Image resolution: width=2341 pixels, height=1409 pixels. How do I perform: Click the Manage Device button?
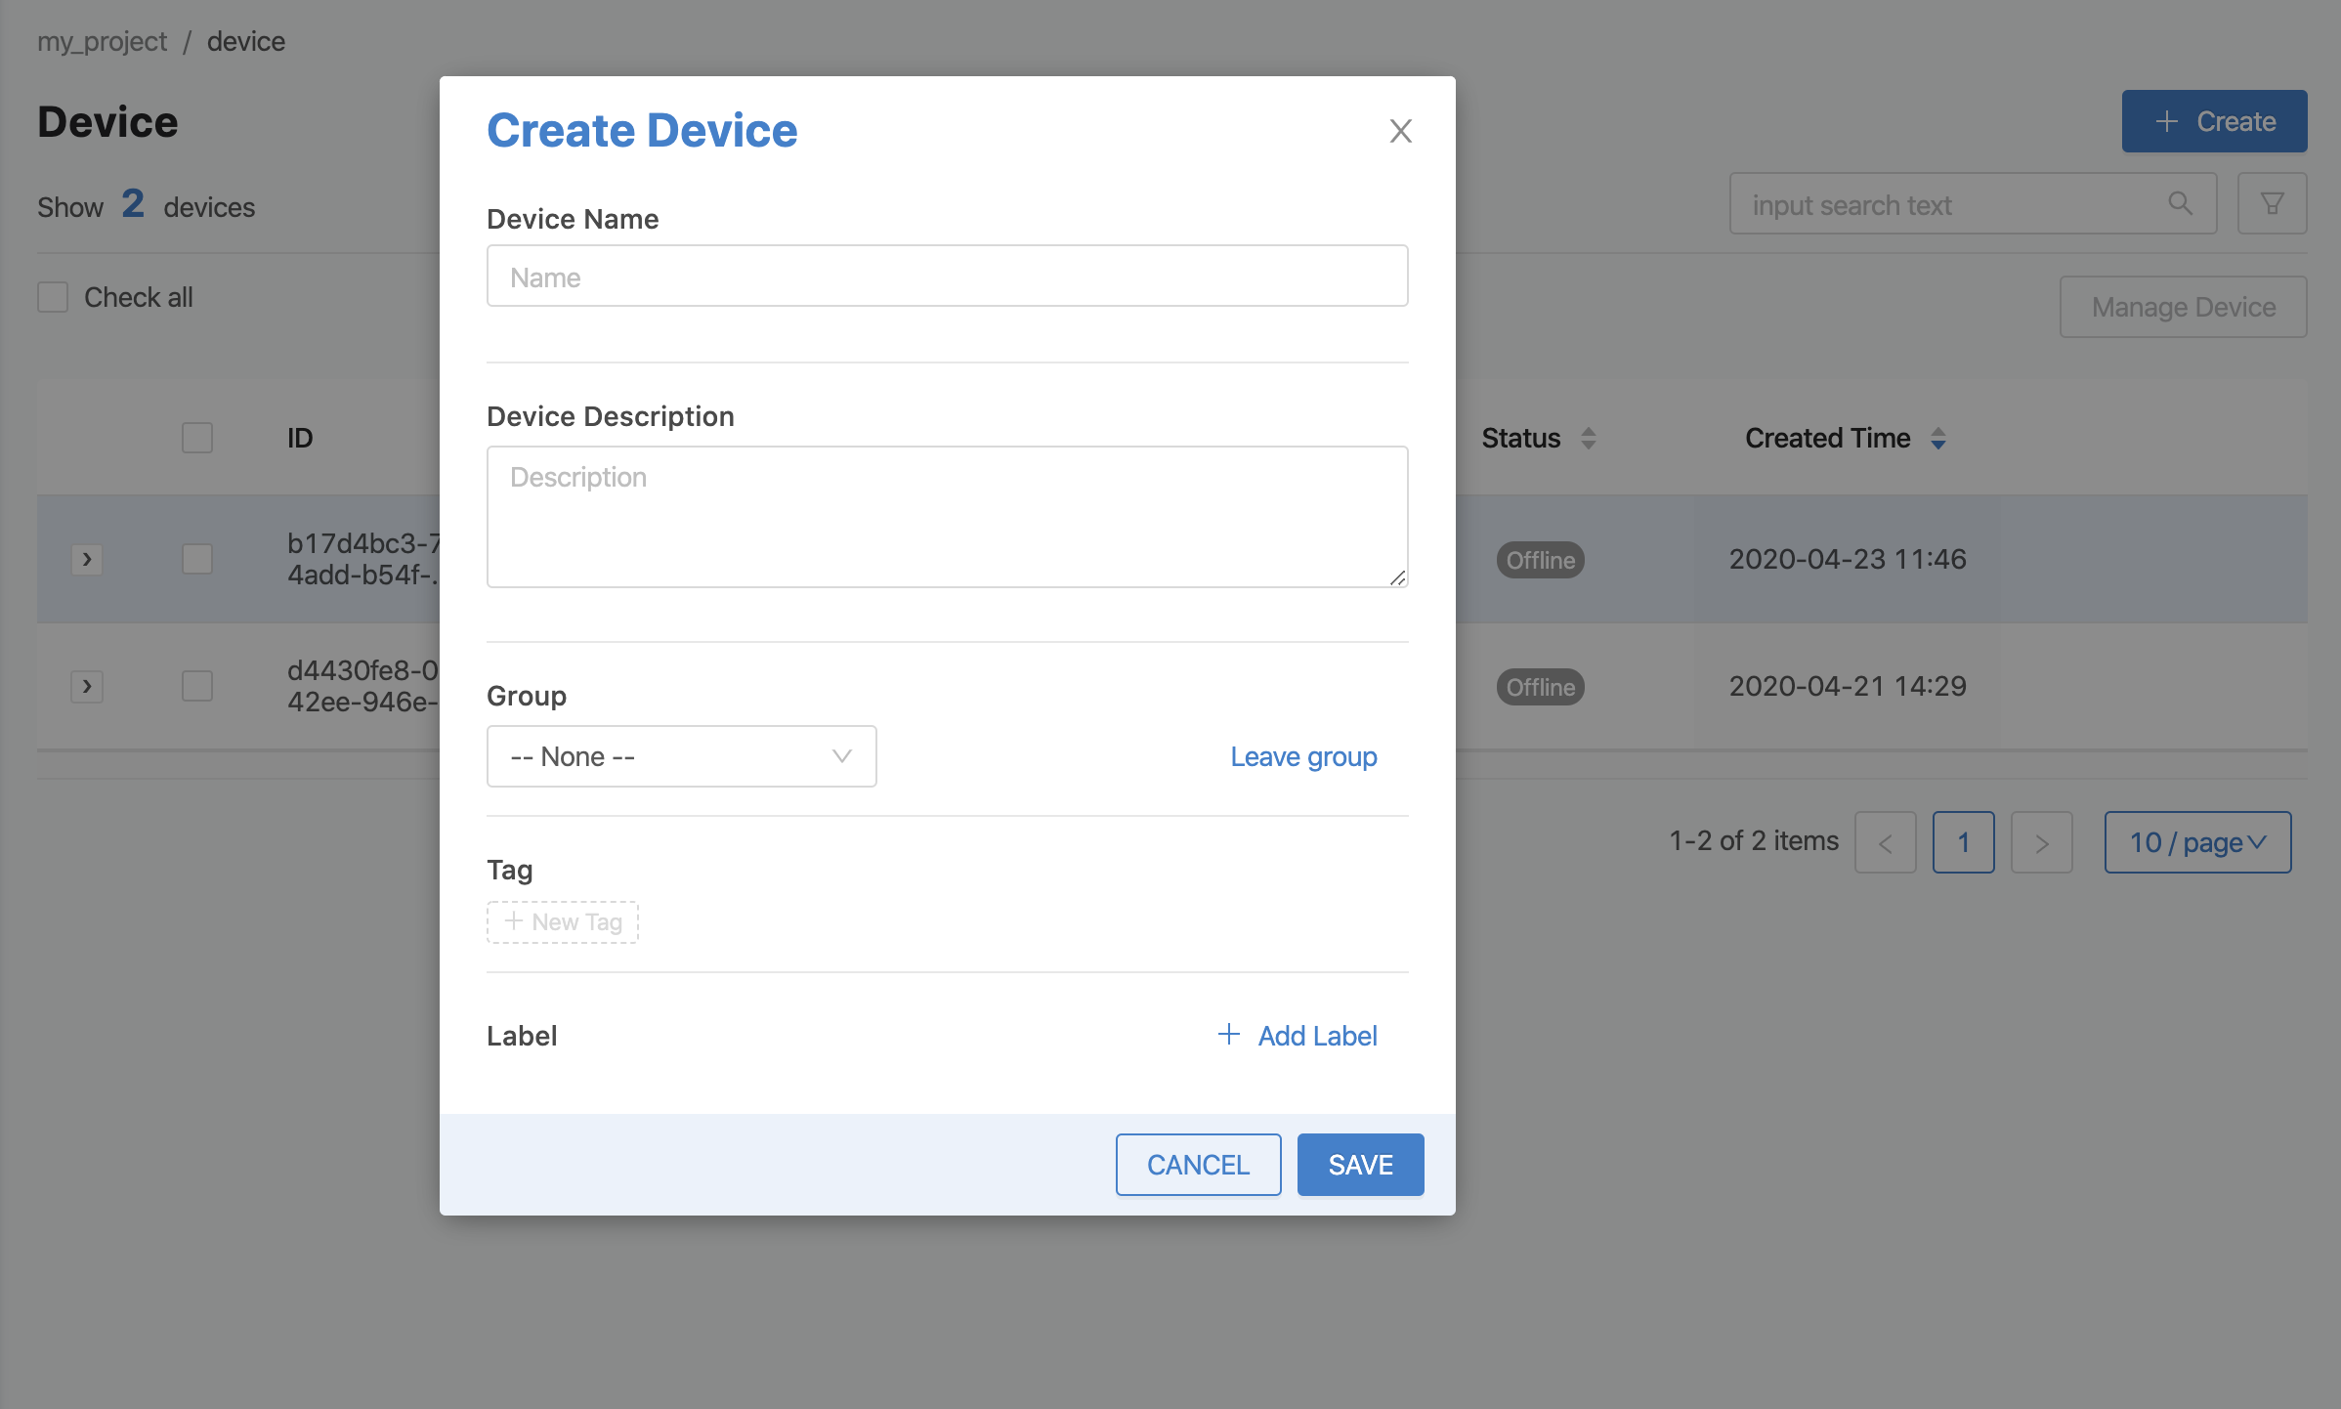click(x=2183, y=307)
